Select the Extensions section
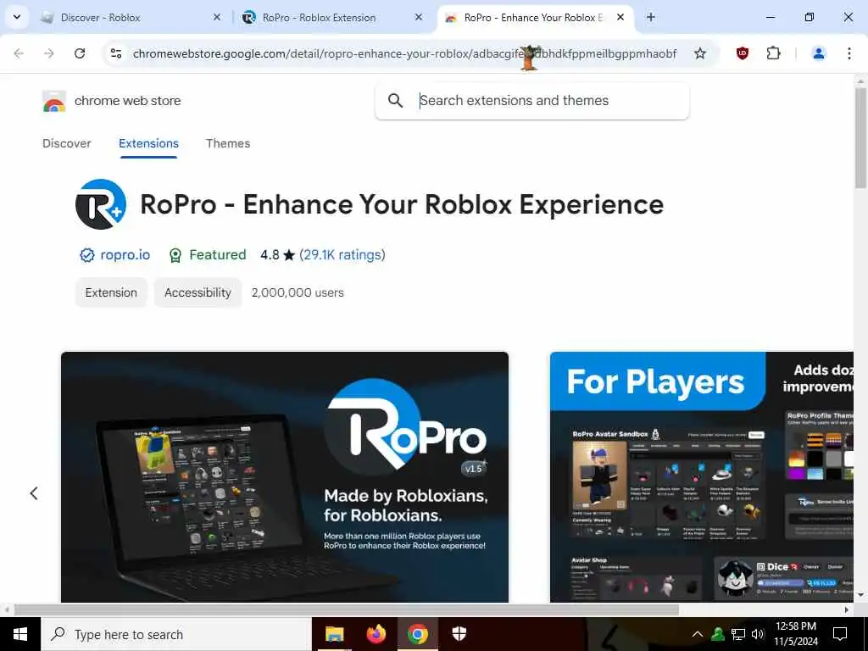This screenshot has height=651, width=868. click(x=148, y=143)
